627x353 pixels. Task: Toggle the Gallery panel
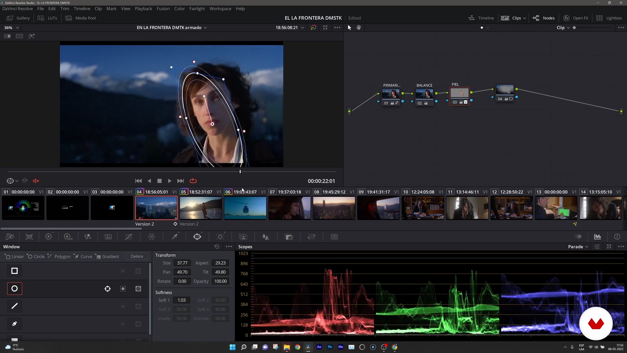(19, 18)
